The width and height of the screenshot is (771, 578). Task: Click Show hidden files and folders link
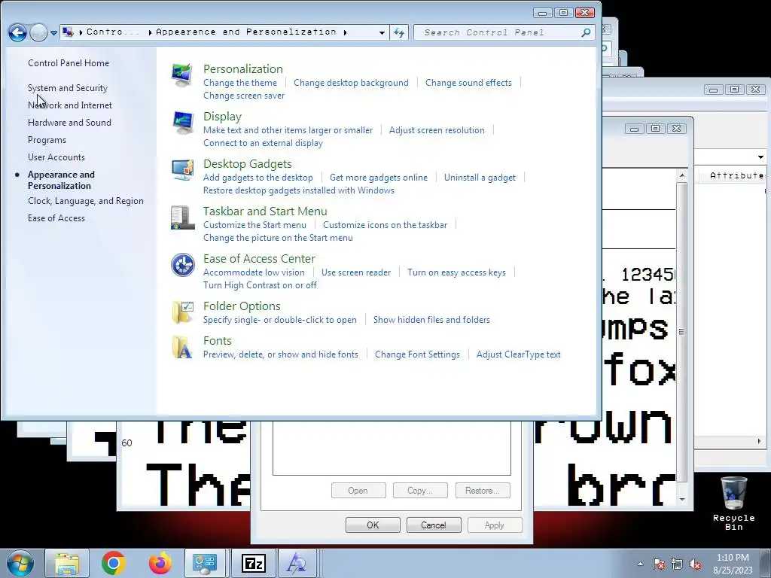(x=431, y=319)
